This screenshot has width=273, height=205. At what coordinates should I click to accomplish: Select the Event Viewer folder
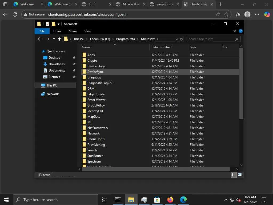pos(96,100)
